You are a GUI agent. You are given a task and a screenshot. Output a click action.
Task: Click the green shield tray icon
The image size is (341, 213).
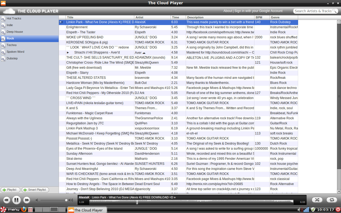point(313,210)
